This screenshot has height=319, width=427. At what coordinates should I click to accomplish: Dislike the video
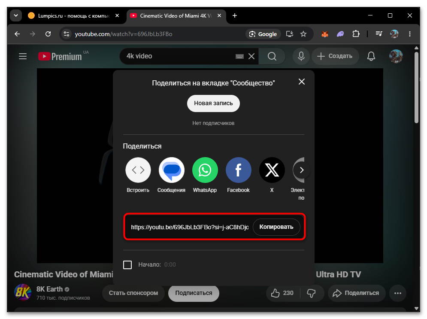pos(311,293)
